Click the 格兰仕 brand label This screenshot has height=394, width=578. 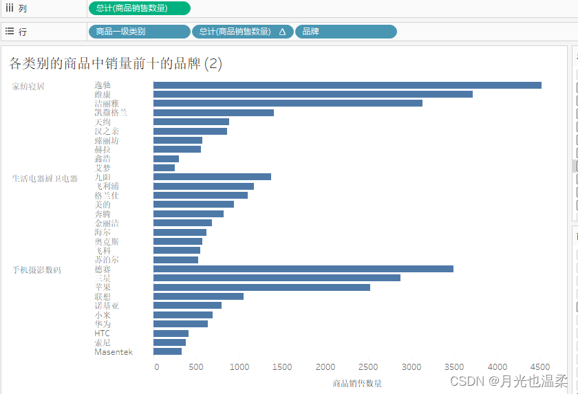click(x=107, y=195)
